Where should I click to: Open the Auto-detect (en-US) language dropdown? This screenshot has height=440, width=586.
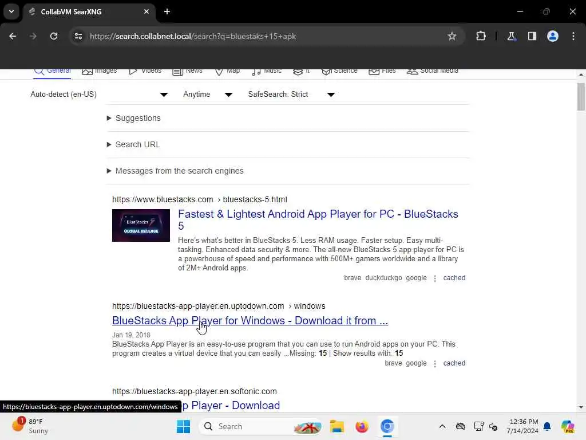click(99, 95)
